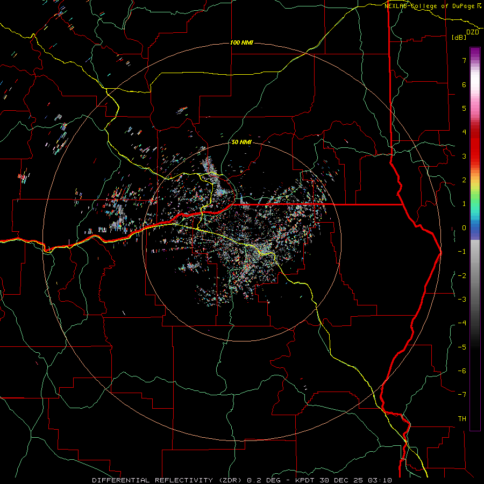Select the 3 value on the scale

(x=464, y=156)
